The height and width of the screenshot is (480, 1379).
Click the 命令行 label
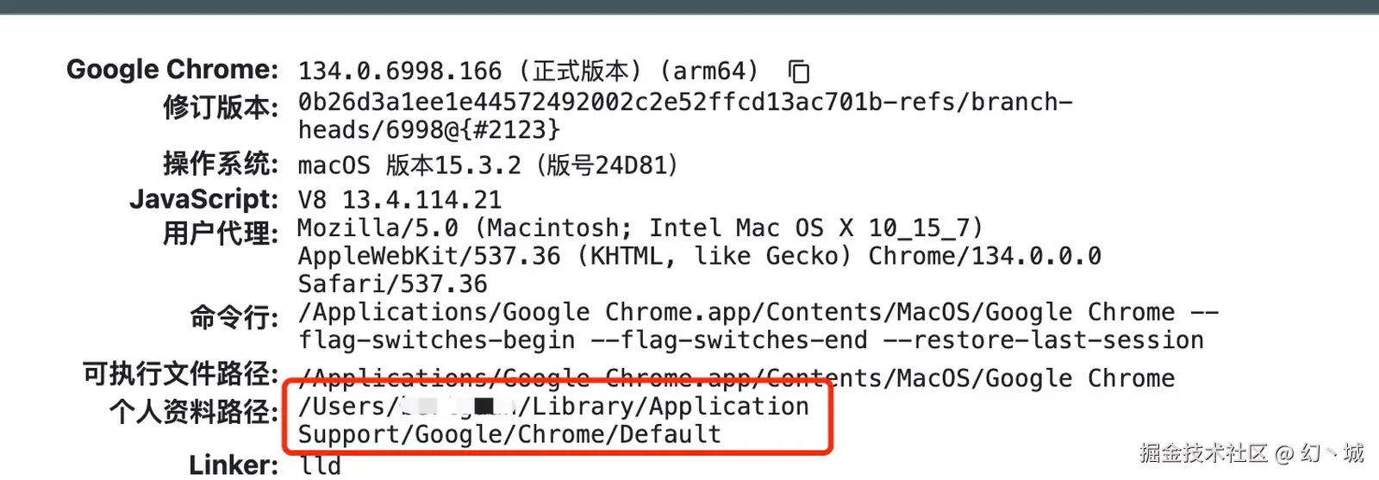234,318
